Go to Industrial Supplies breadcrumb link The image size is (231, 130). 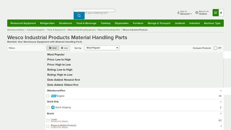[x=36, y=30]
